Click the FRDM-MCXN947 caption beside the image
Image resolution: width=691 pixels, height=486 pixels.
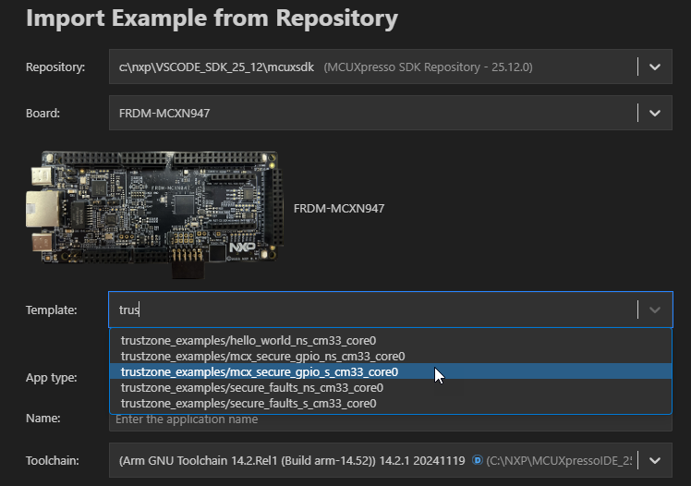click(x=339, y=209)
